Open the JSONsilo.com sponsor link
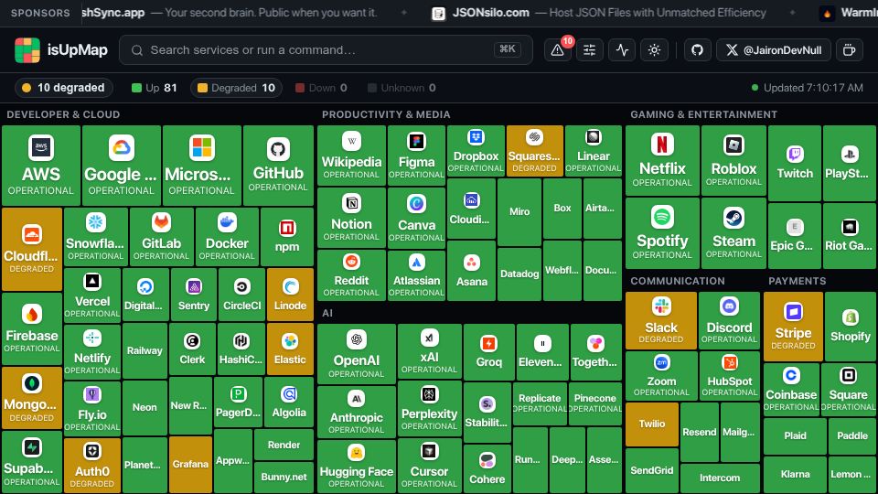878x494 pixels. click(x=598, y=13)
